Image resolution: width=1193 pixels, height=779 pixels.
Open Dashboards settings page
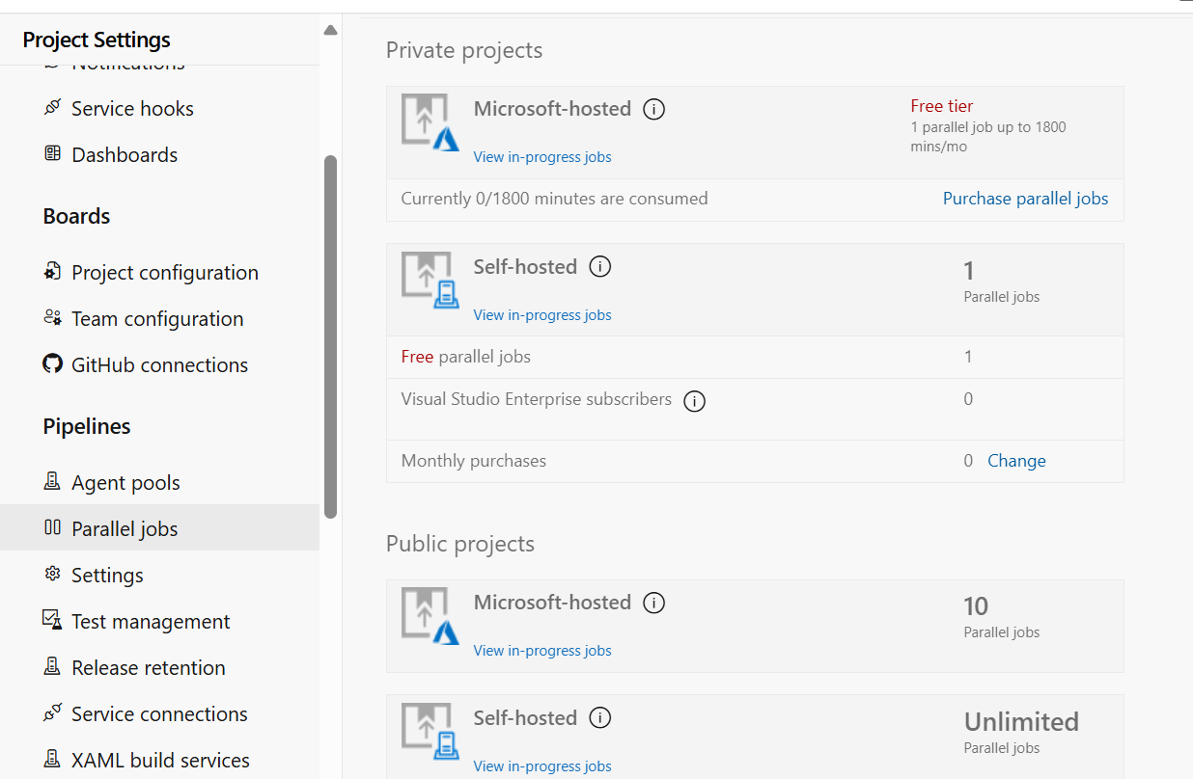pyautogui.click(x=125, y=155)
